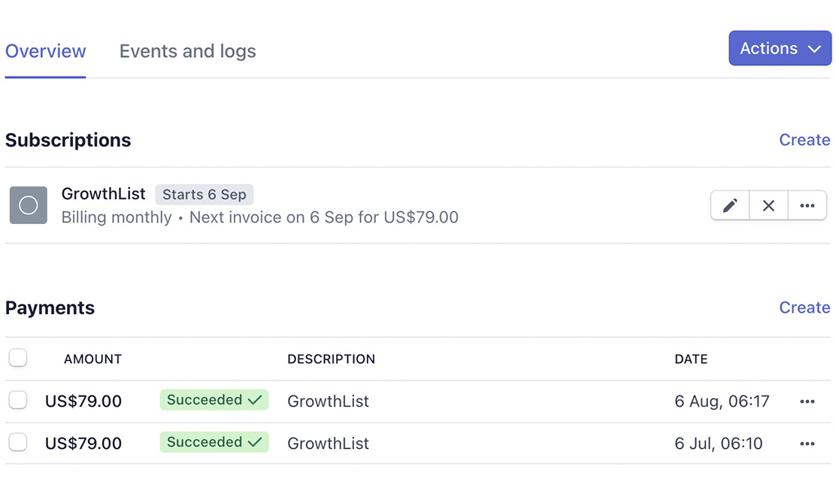Image resolution: width=836 pixels, height=503 pixels.
Task: Cancel the GrowthList subscription with X icon
Action: pyautogui.click(x=768, y=205)
